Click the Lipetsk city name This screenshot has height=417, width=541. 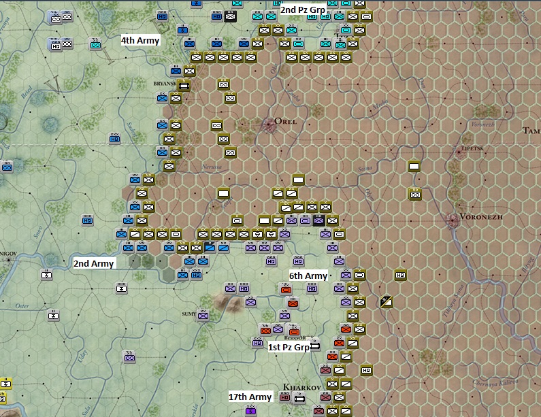pyautogui.click(x=473, y=148)
